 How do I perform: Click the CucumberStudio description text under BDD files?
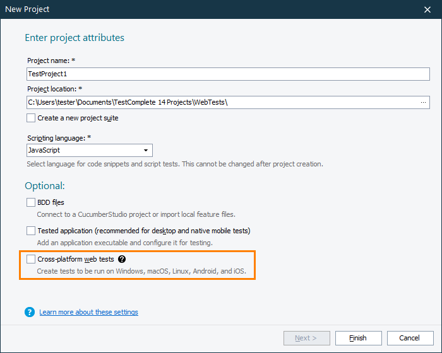click(x=136, y=214)
